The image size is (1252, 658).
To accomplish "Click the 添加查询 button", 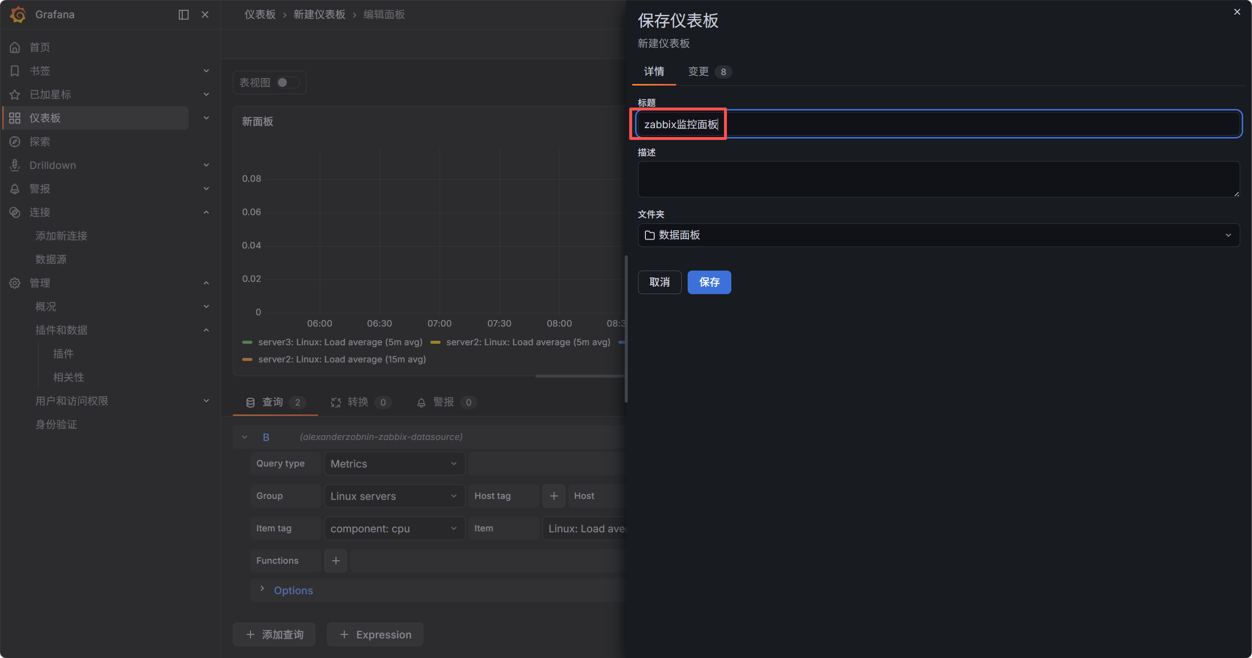I will tap(274, 634).
